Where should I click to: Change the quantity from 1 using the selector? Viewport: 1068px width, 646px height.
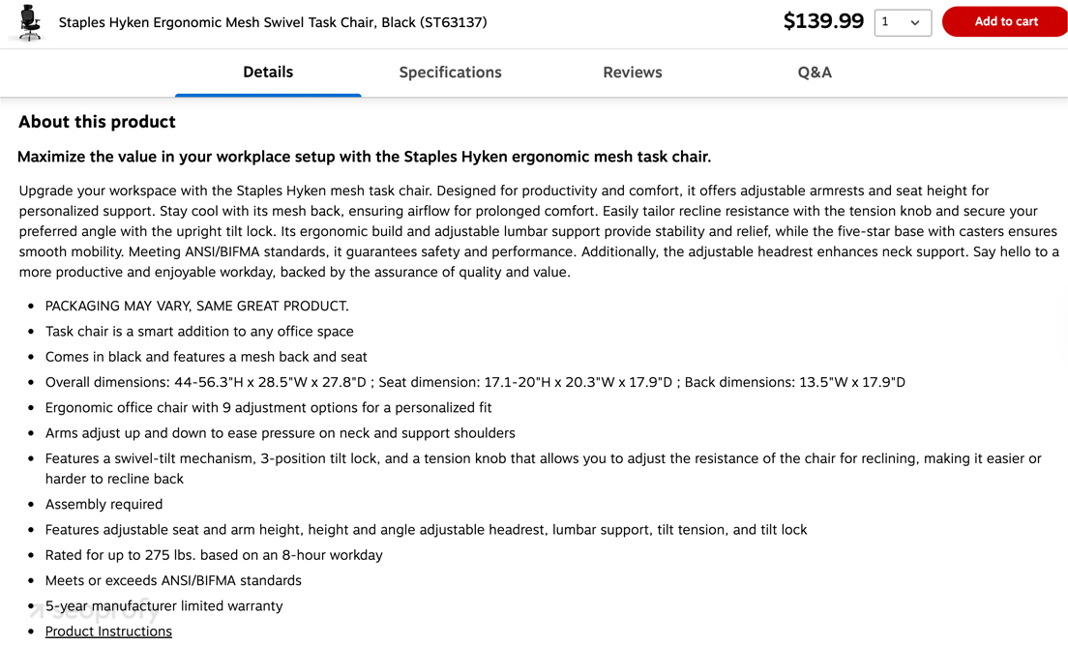[x=903, y=21]
